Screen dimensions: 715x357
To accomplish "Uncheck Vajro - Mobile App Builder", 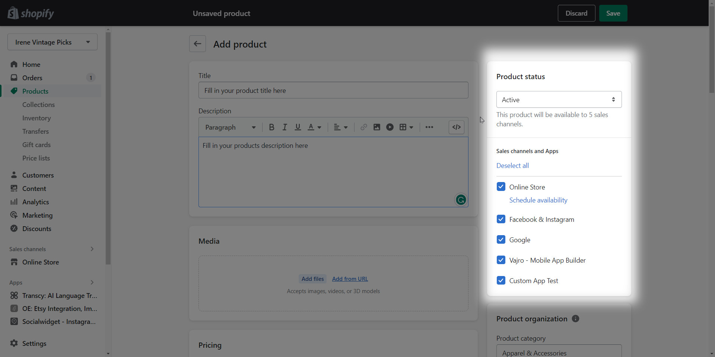I will (501, 260).
